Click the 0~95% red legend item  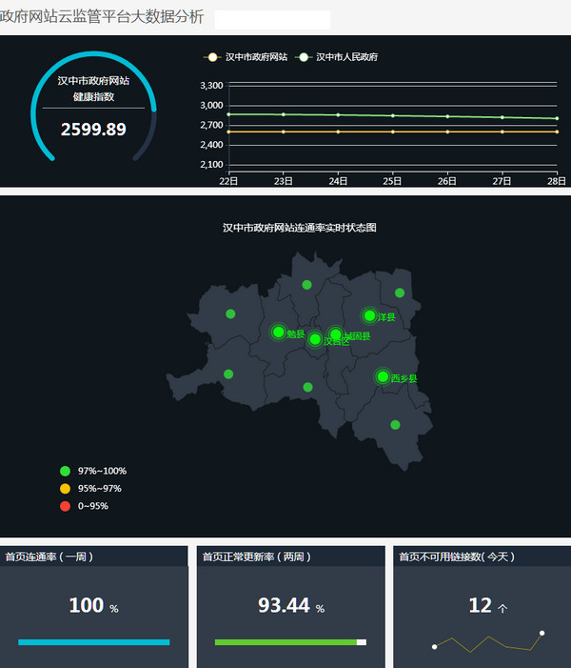85,506
